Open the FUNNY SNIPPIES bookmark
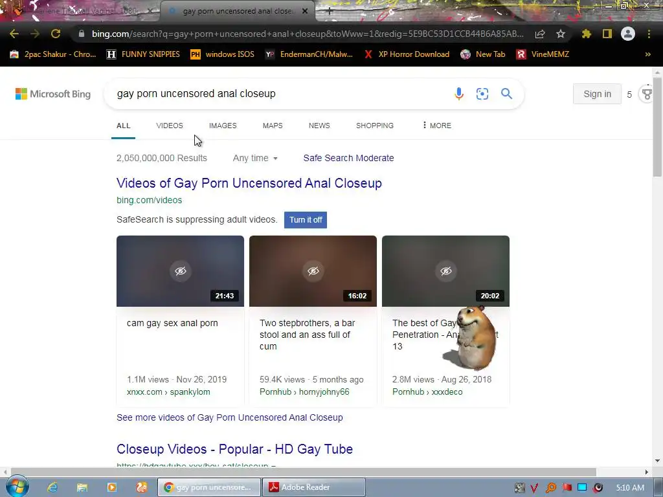663x497 pixels. tap(143, 54)
